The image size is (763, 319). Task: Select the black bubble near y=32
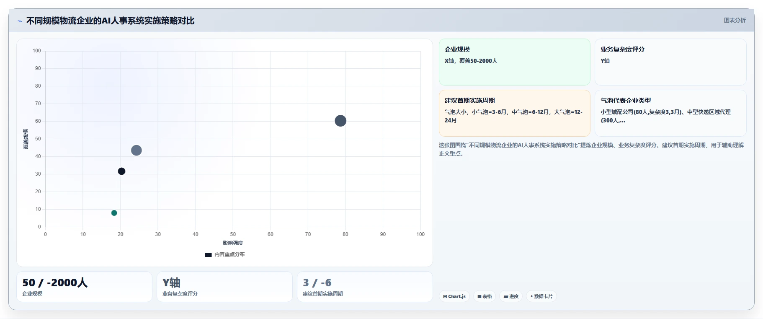point(121,171)
